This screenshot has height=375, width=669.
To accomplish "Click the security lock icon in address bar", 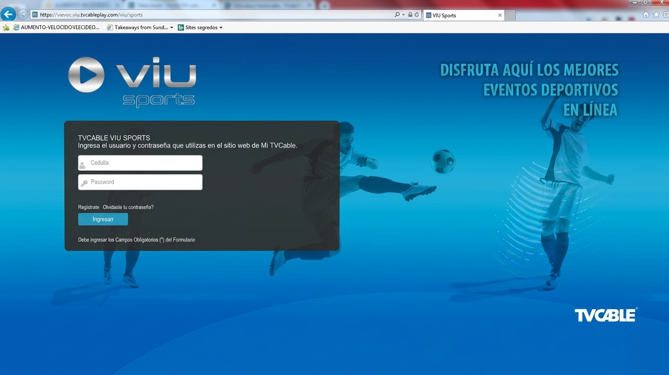I will [x=410, y=15].
